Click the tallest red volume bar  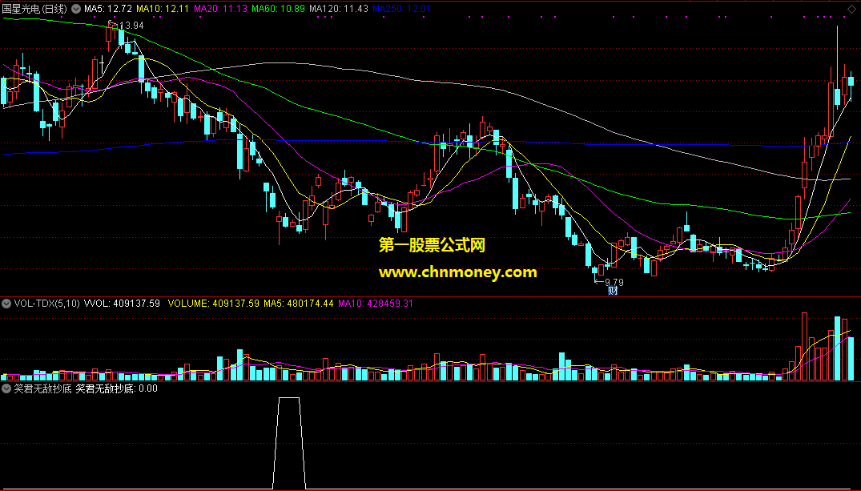coord(804,347)
